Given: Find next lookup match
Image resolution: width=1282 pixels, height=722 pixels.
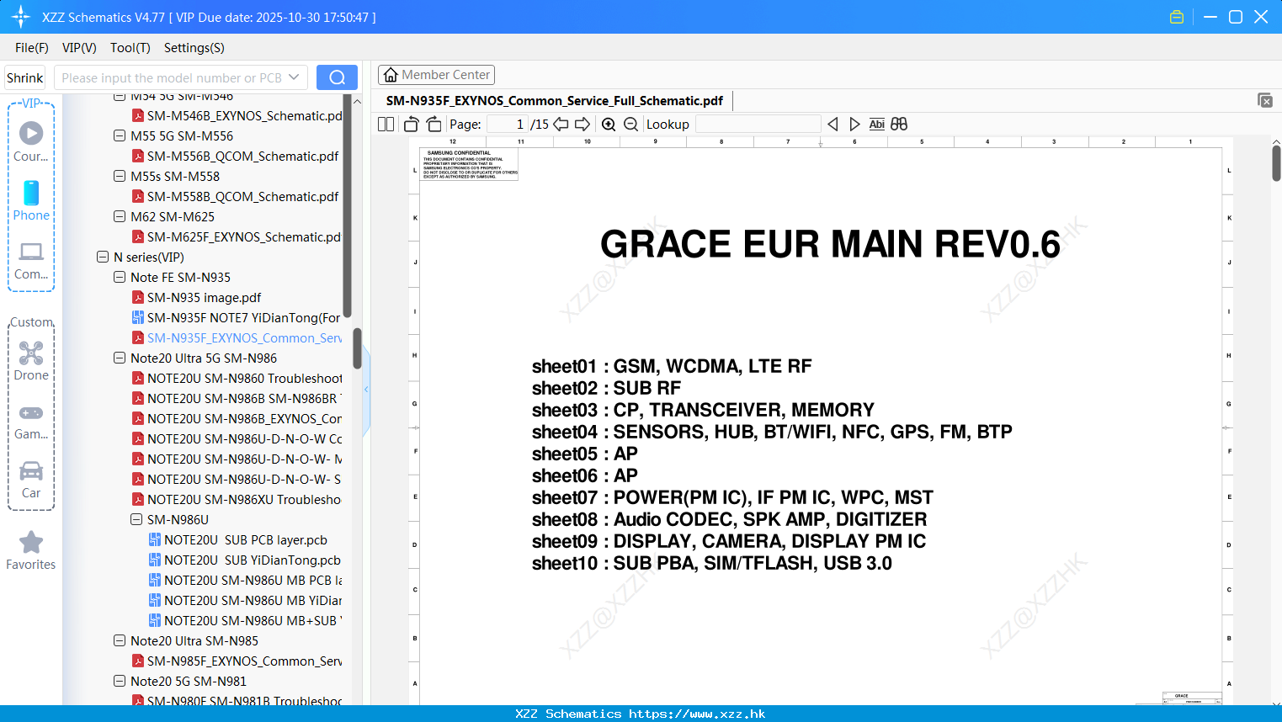Looking at the screenshot, I should click(x=854, y=125).
